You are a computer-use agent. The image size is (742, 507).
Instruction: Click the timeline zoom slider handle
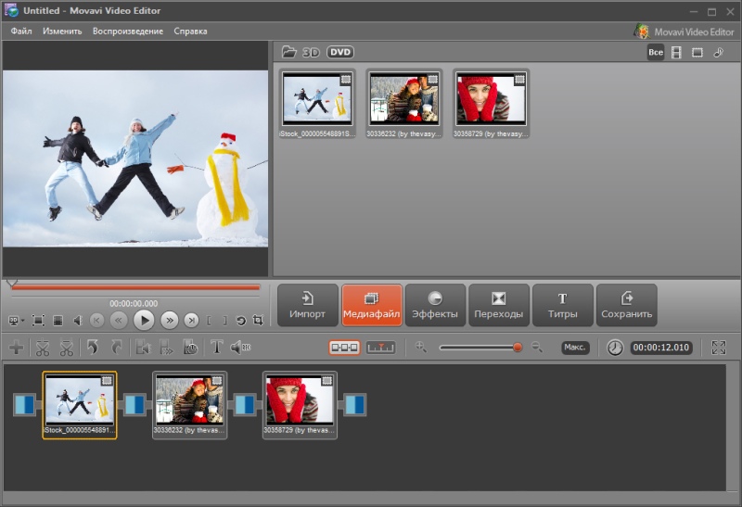pos(518,348)
